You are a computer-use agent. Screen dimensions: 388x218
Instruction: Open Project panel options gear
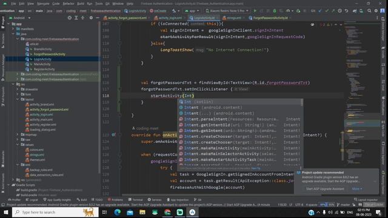click(91, 18)
